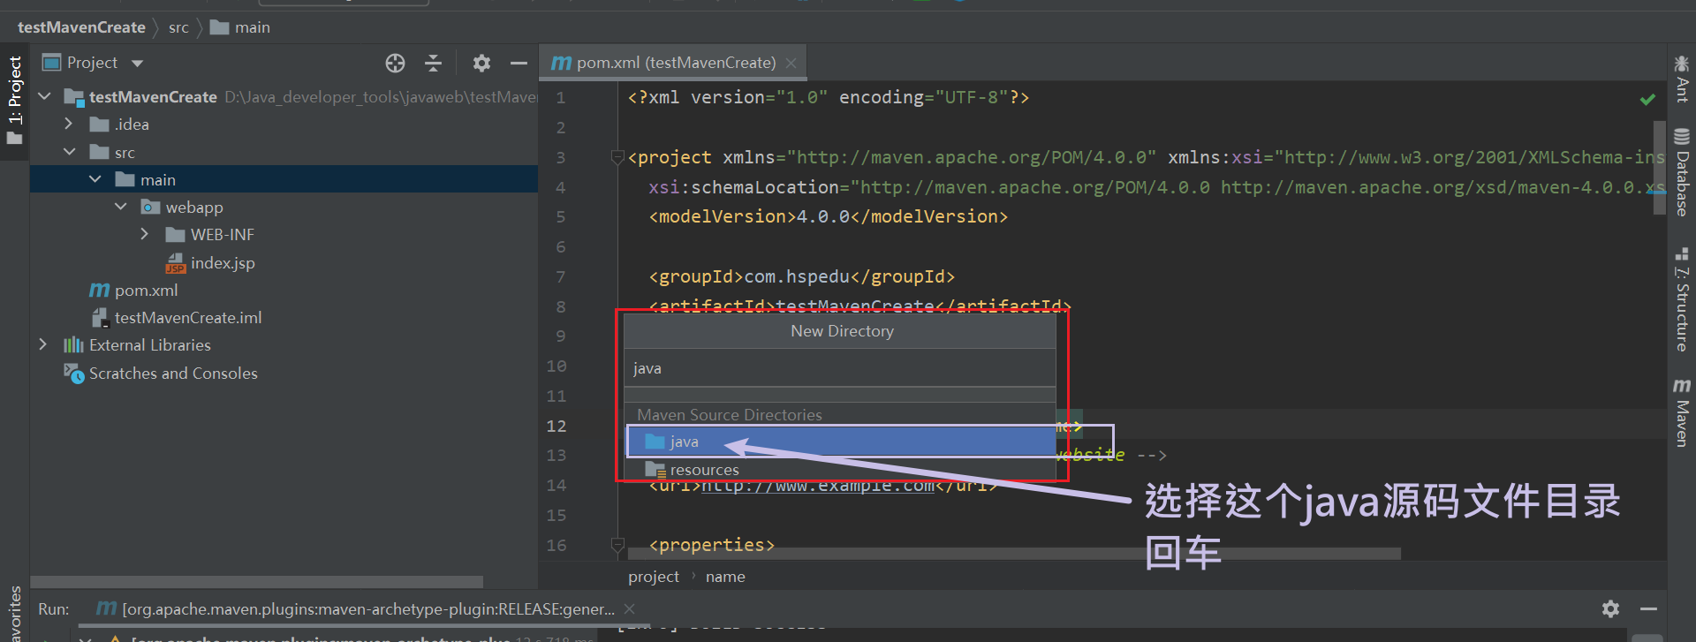Open the Project view dropdown
The width and height of the screenshot is (1696, 642).
coord(137,64)
